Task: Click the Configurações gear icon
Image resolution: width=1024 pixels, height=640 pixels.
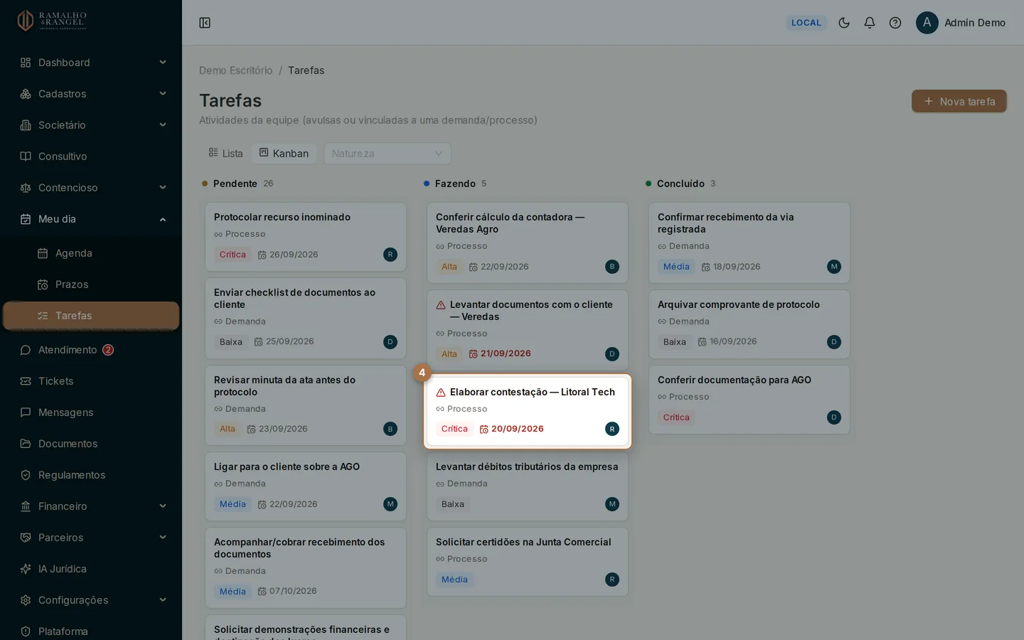Action: pos(26,600)
